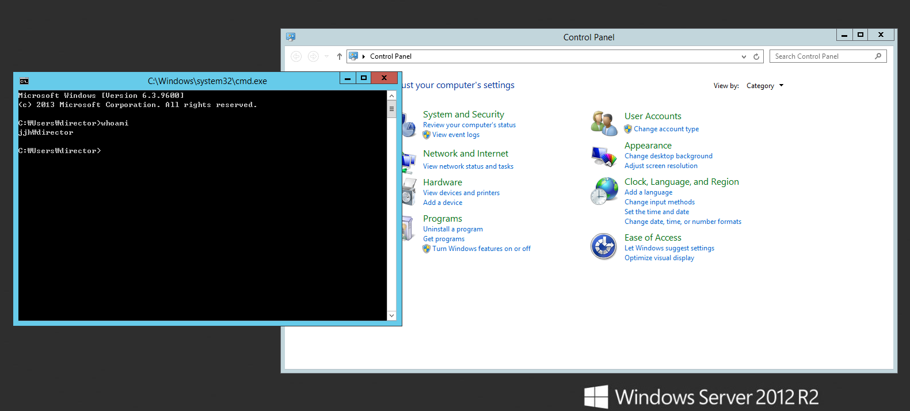Image resolution: width=910 pixels, height=411 pixels.
Task: Click View devices and printers
Action: tap(461, 193)
